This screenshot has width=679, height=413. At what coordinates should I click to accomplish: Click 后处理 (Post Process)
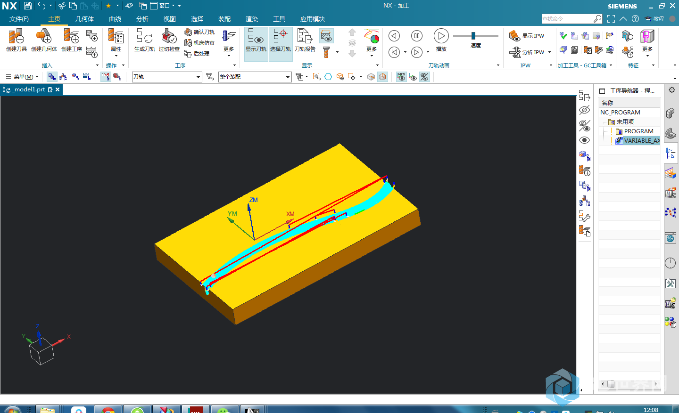pyautogui.click(x=197, y=54)
